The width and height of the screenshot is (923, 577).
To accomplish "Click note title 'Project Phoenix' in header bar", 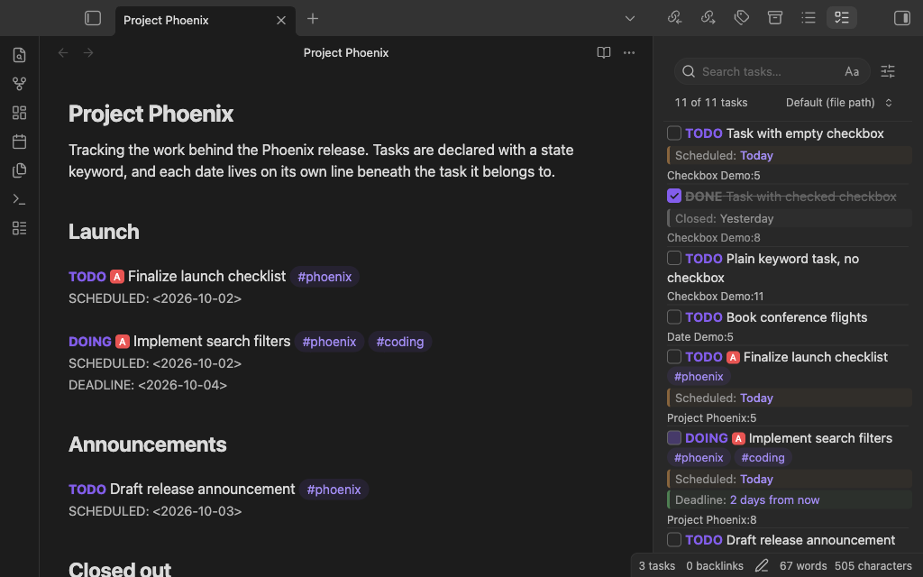I will [346, 53].
